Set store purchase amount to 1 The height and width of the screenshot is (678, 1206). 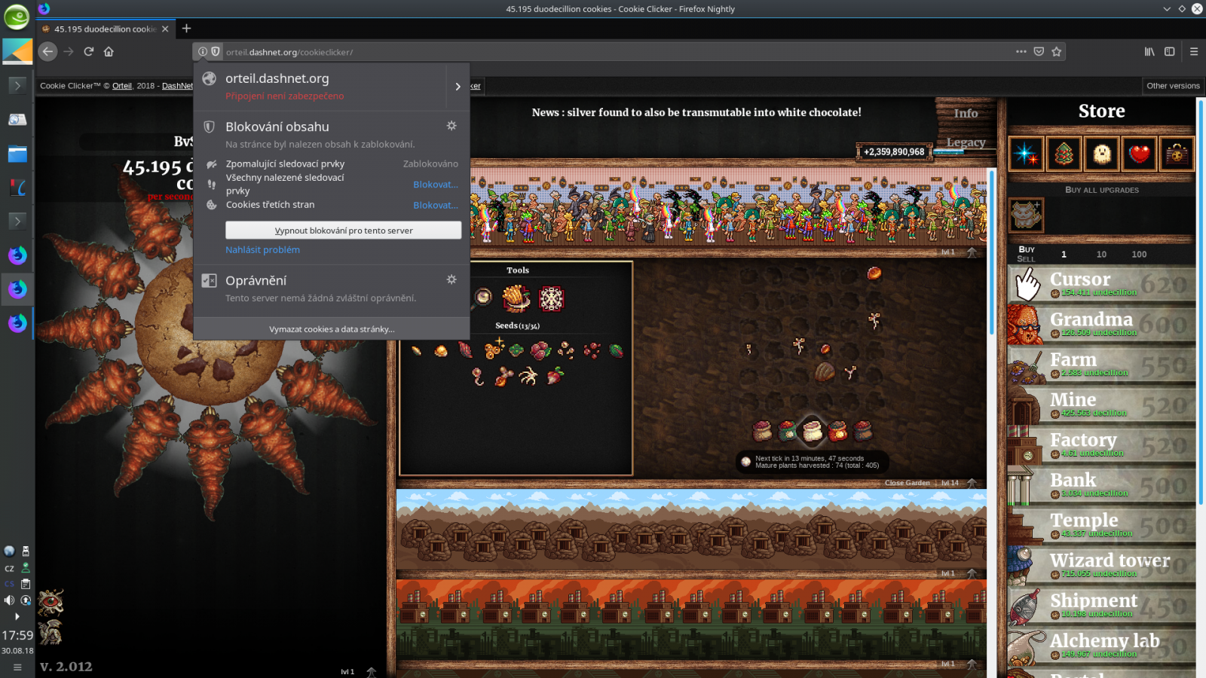click(1064, 255)
